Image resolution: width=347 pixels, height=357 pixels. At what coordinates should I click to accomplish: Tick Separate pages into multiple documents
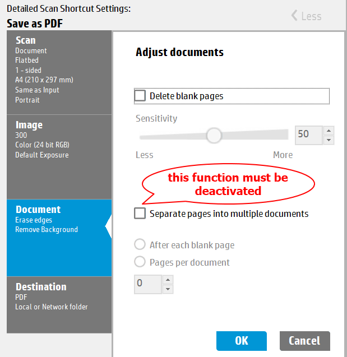coord(140,214)
